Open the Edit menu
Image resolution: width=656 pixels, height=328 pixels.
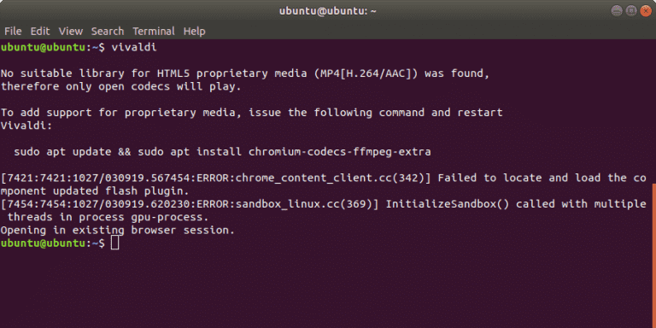[x=40, y=31]
